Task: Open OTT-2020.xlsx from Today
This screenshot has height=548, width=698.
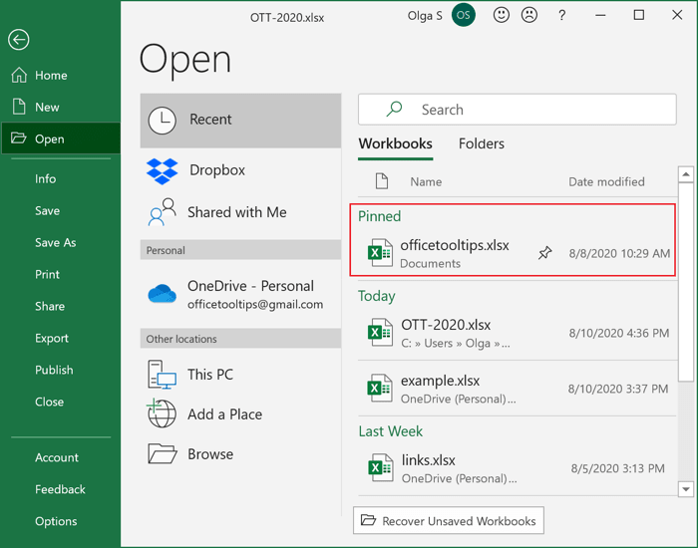Action: coord(518,333)
